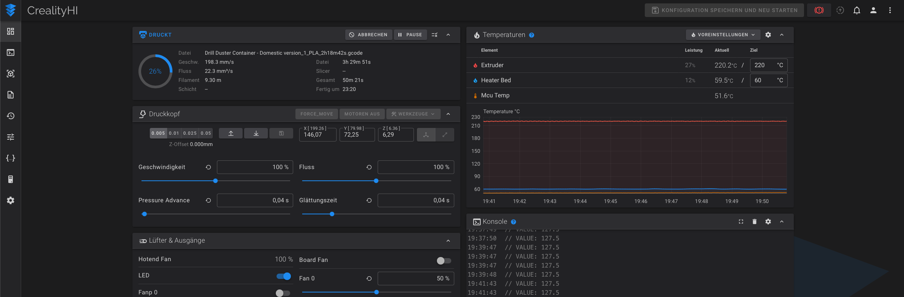Expand Konsole to fullscreen

(741, 222)
